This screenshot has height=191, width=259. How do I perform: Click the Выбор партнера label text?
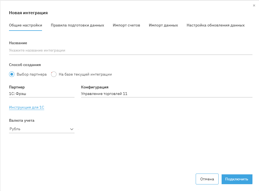pos(32,74)
